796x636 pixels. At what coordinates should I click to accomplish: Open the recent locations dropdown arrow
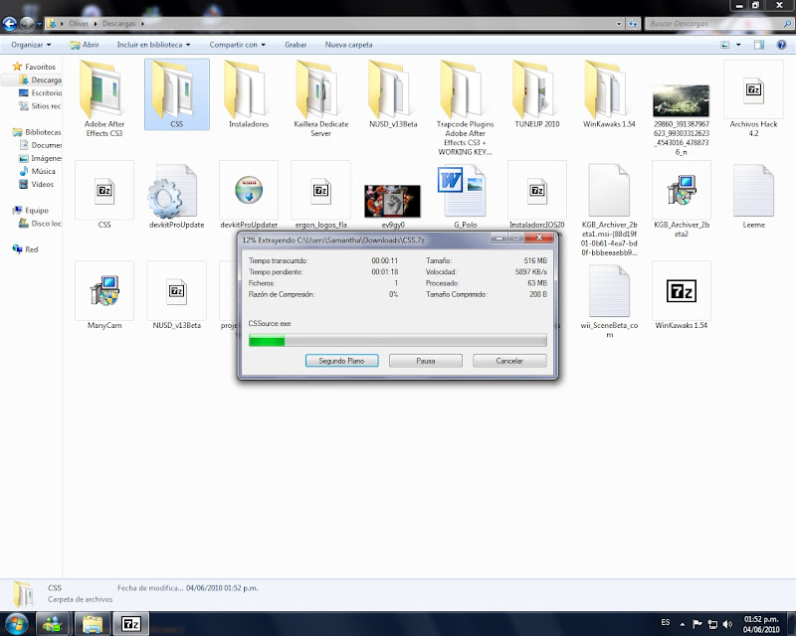pos(39,24)
